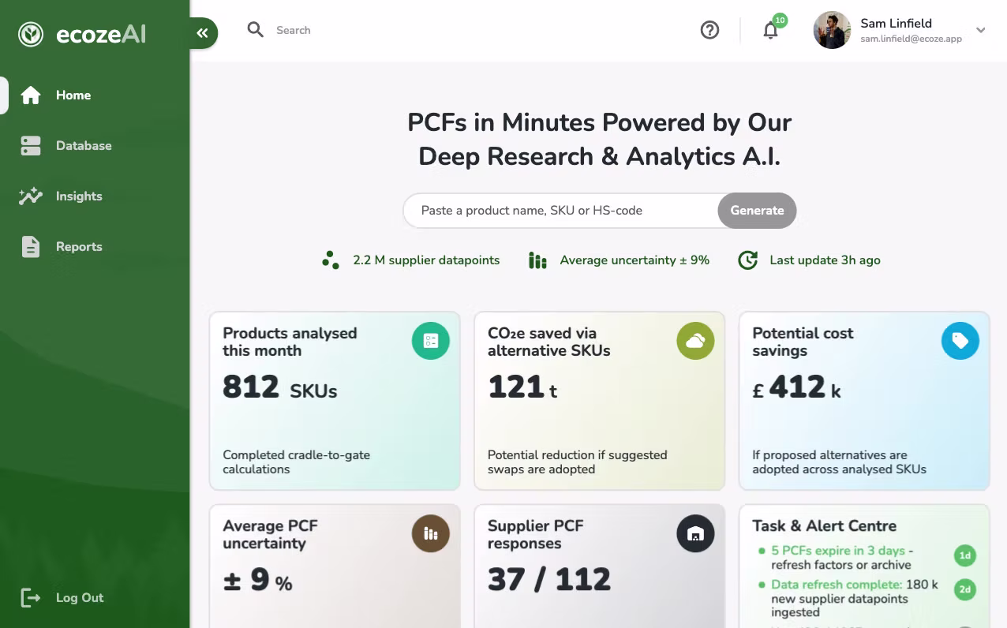The image size is (1007, 628).
Task: Open the Reports sidebar item
Action: point(79,247)
